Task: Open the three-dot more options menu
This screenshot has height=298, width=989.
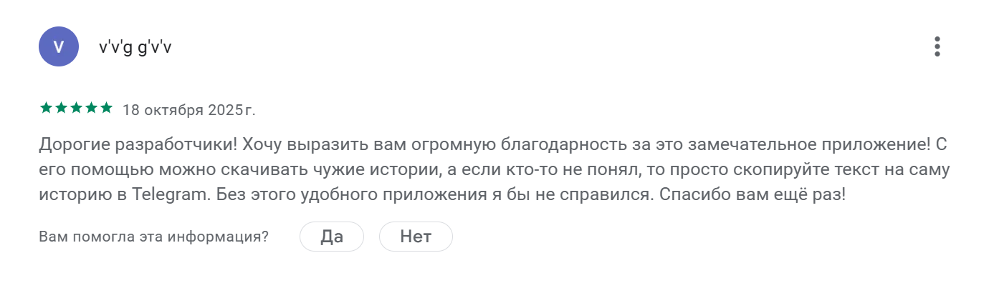Action: tap(937, 46)
